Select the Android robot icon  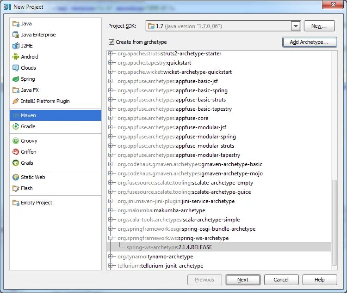pyautogui.click(x=16, y=57)
